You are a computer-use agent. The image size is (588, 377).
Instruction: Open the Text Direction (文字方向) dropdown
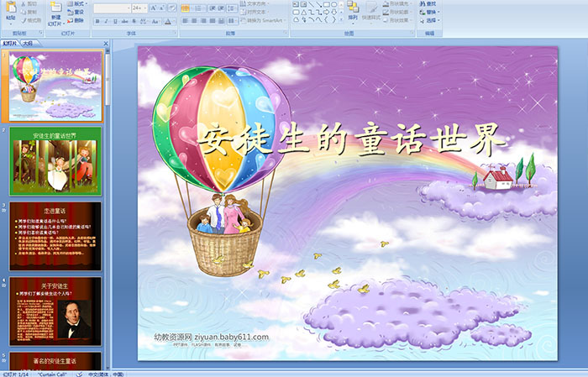255,3
